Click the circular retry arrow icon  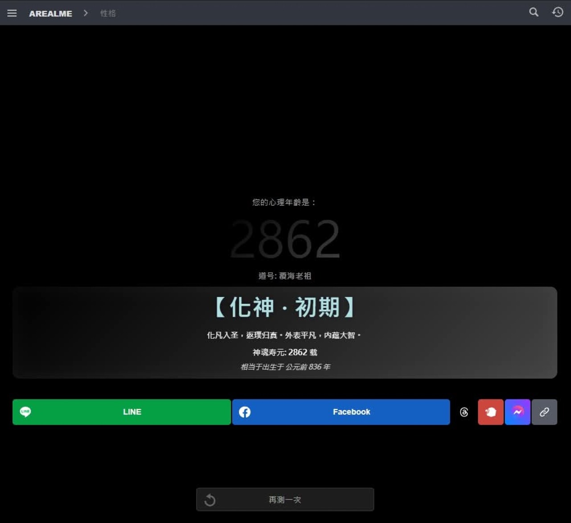point(210,500)
